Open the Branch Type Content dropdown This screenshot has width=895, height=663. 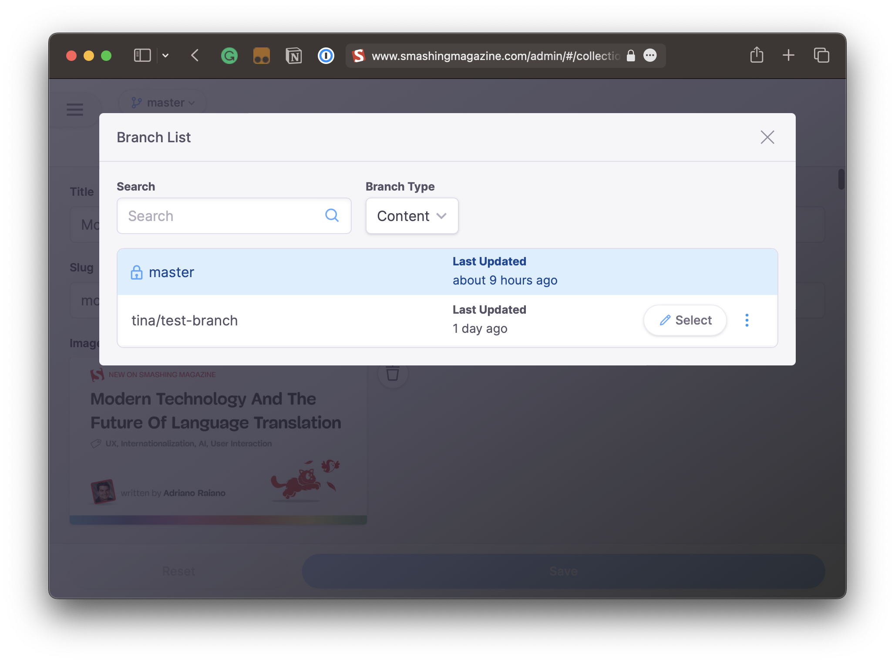(412, 216)
